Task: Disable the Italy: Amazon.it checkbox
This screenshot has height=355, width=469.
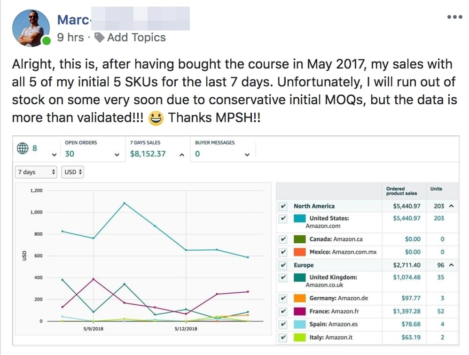Action: tap(282, 337)
